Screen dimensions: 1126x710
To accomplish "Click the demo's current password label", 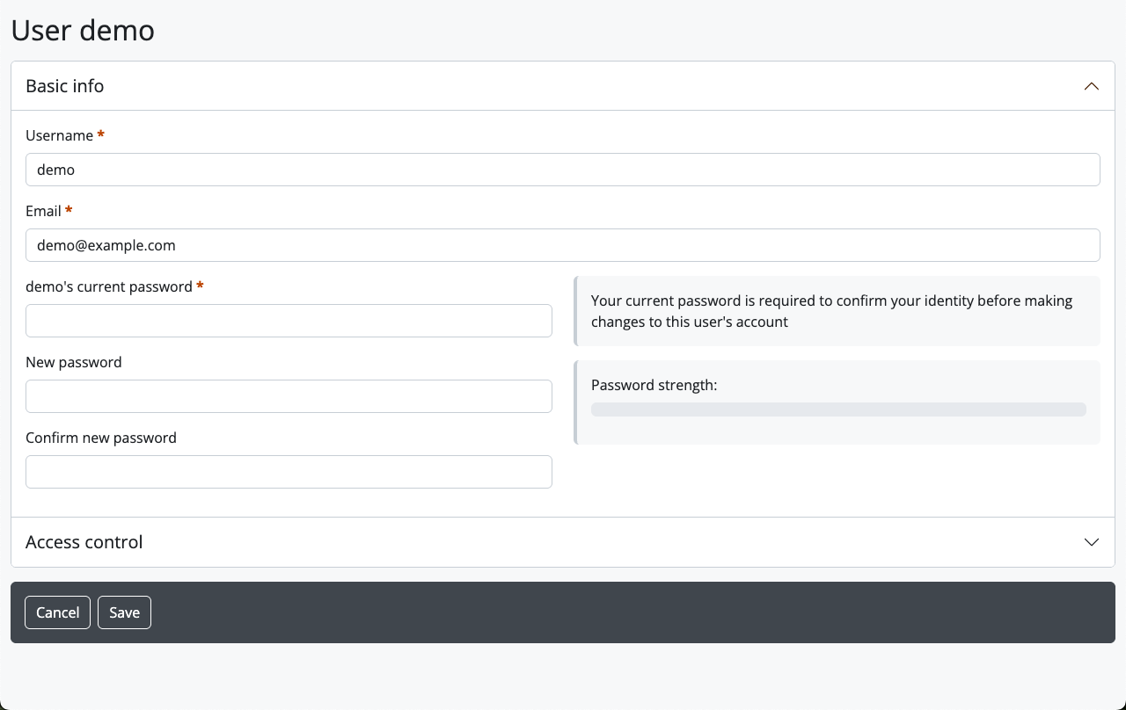I will coord(109,286).
